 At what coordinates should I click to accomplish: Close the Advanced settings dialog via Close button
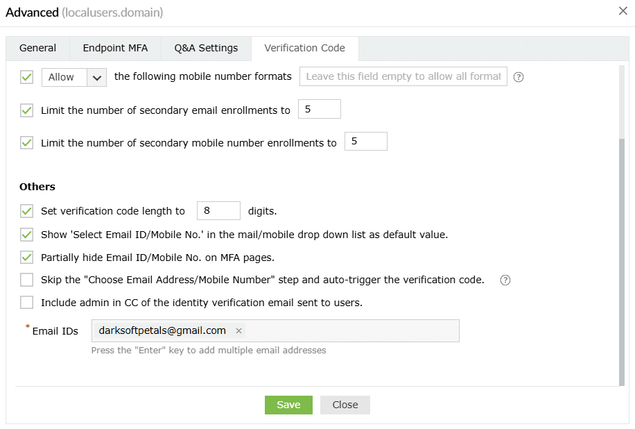[x=345, y=405]
